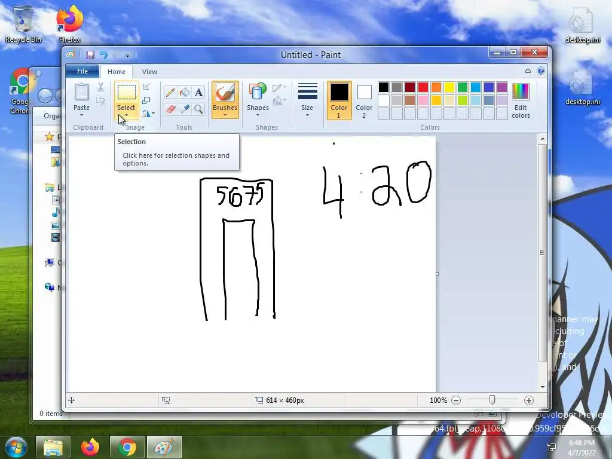Select the Pencil tool
This screenshot has height=459, width=612.
170,93
